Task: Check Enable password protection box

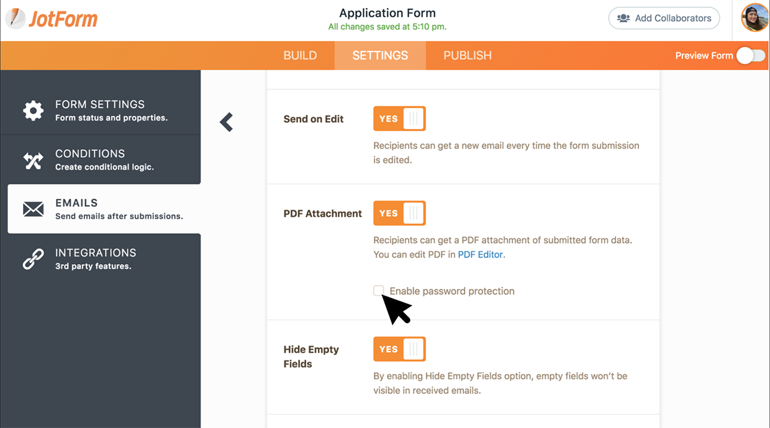Action: (379, 291)
